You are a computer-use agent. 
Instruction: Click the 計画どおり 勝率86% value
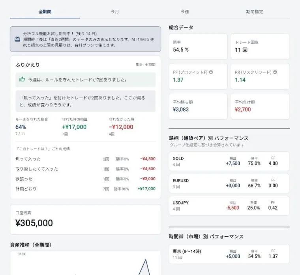tap(121, 189)
